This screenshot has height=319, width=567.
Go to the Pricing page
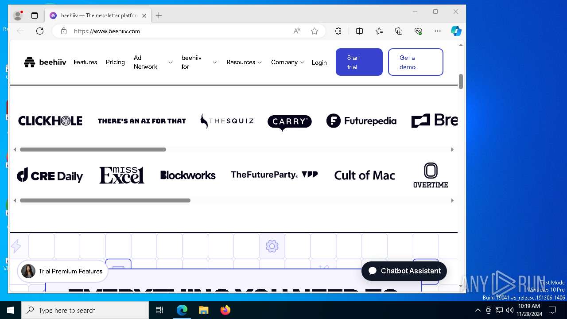click(115, 62)
